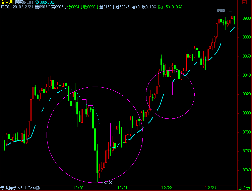
Task: Click the 奇狐勝券-v5.1 Beta版 label
Action: point(20,188)
